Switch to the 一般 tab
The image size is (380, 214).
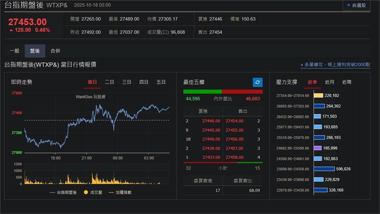(14, 51)
